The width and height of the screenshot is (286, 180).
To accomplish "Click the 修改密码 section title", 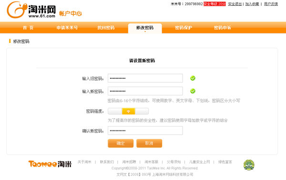I will pyautogui.click(x=21, y=42).
